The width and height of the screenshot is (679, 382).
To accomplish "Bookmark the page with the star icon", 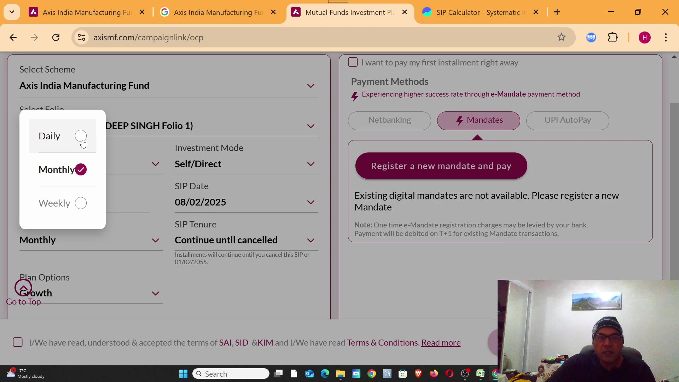I will [x=562, y=37].
